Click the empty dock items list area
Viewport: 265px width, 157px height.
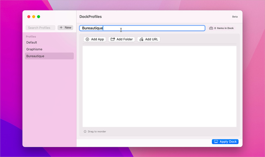click(159, 86)
